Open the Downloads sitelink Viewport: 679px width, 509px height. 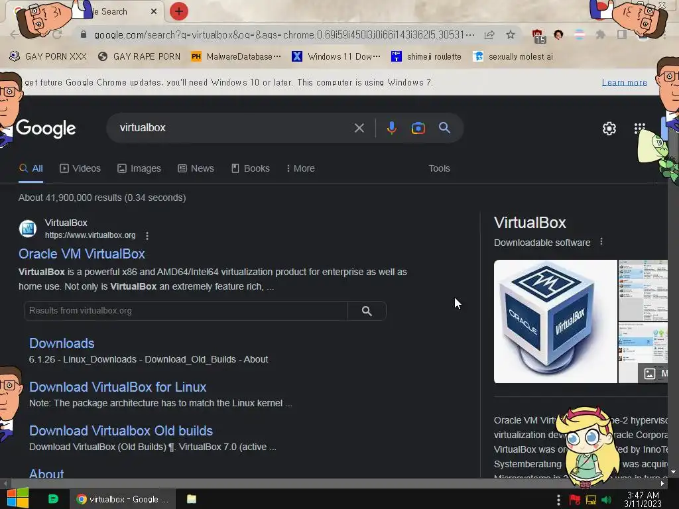[x=62, y=344]
